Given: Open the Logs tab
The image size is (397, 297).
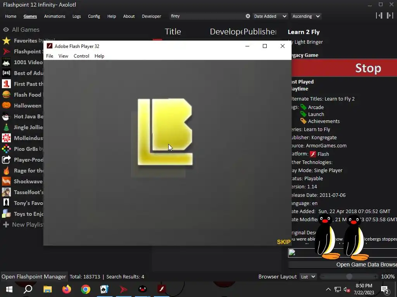Looking at the screenshot, I should click(x=76, y=16).
